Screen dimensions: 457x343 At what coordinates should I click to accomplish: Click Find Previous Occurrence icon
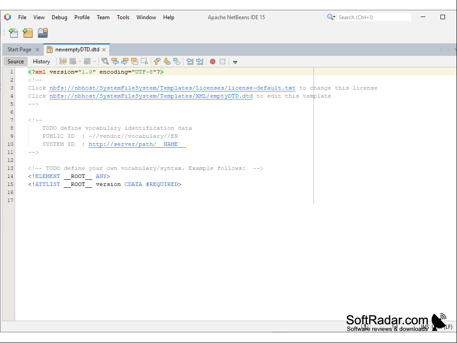coord(115,61)
